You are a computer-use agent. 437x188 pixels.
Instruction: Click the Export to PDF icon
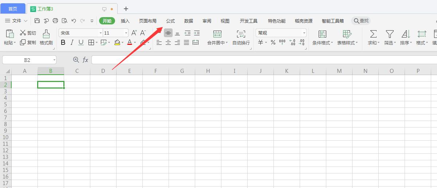tap(46, 21)
